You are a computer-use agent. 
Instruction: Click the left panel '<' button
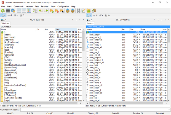83,20
